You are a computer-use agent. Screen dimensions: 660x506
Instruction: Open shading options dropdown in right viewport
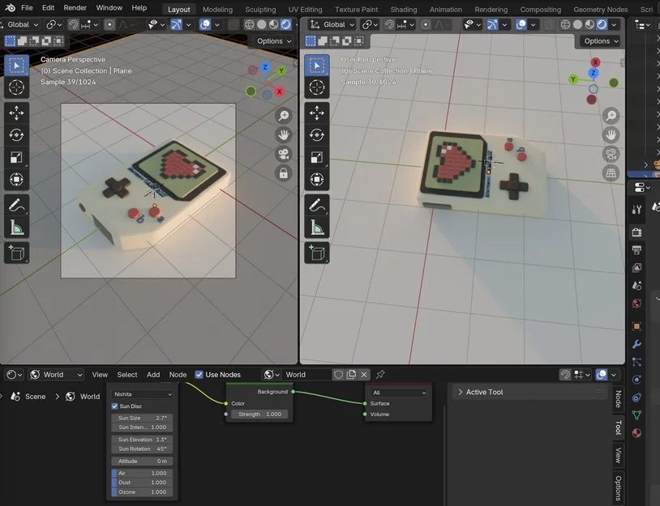[x=614, y=25]
